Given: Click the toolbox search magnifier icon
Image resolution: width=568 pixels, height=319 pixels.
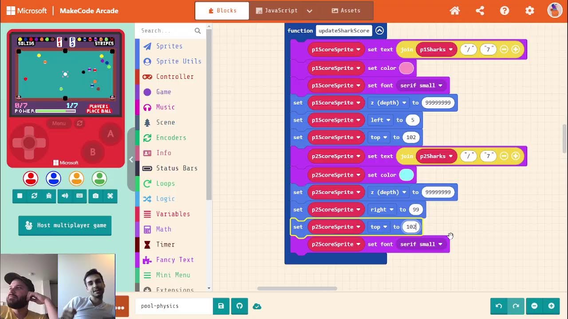Looking at the screenshot, I should (x=197, y=31).
